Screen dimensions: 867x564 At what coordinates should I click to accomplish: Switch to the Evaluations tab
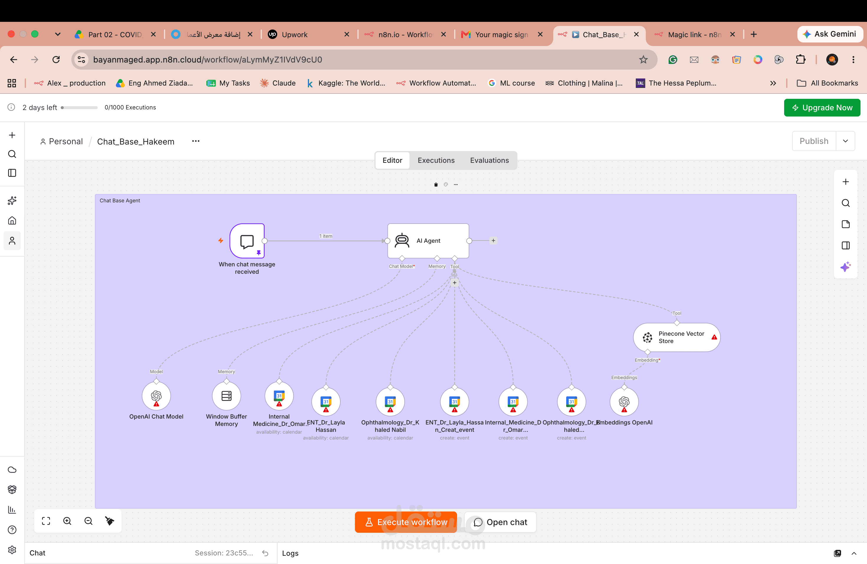[x=489, y=160]
